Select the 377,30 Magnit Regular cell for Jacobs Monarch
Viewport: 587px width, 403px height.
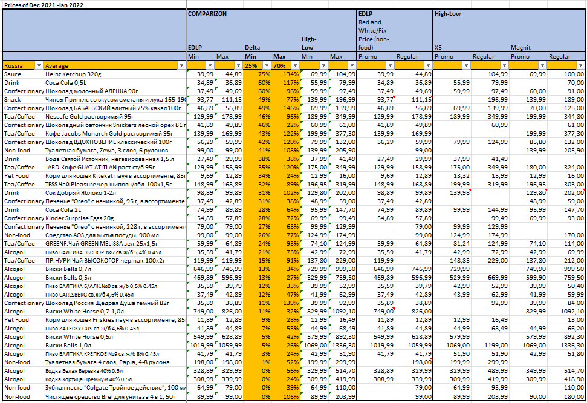tap(566, 134)
